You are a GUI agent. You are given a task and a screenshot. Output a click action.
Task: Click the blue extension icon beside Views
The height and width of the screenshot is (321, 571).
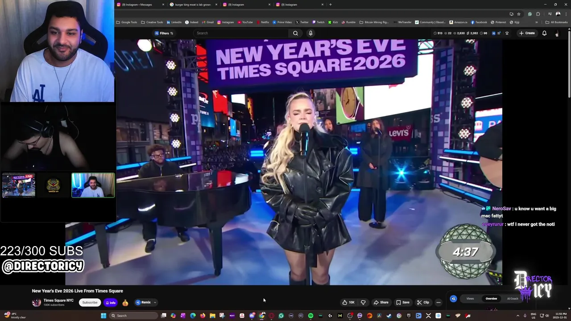(453, 299)
